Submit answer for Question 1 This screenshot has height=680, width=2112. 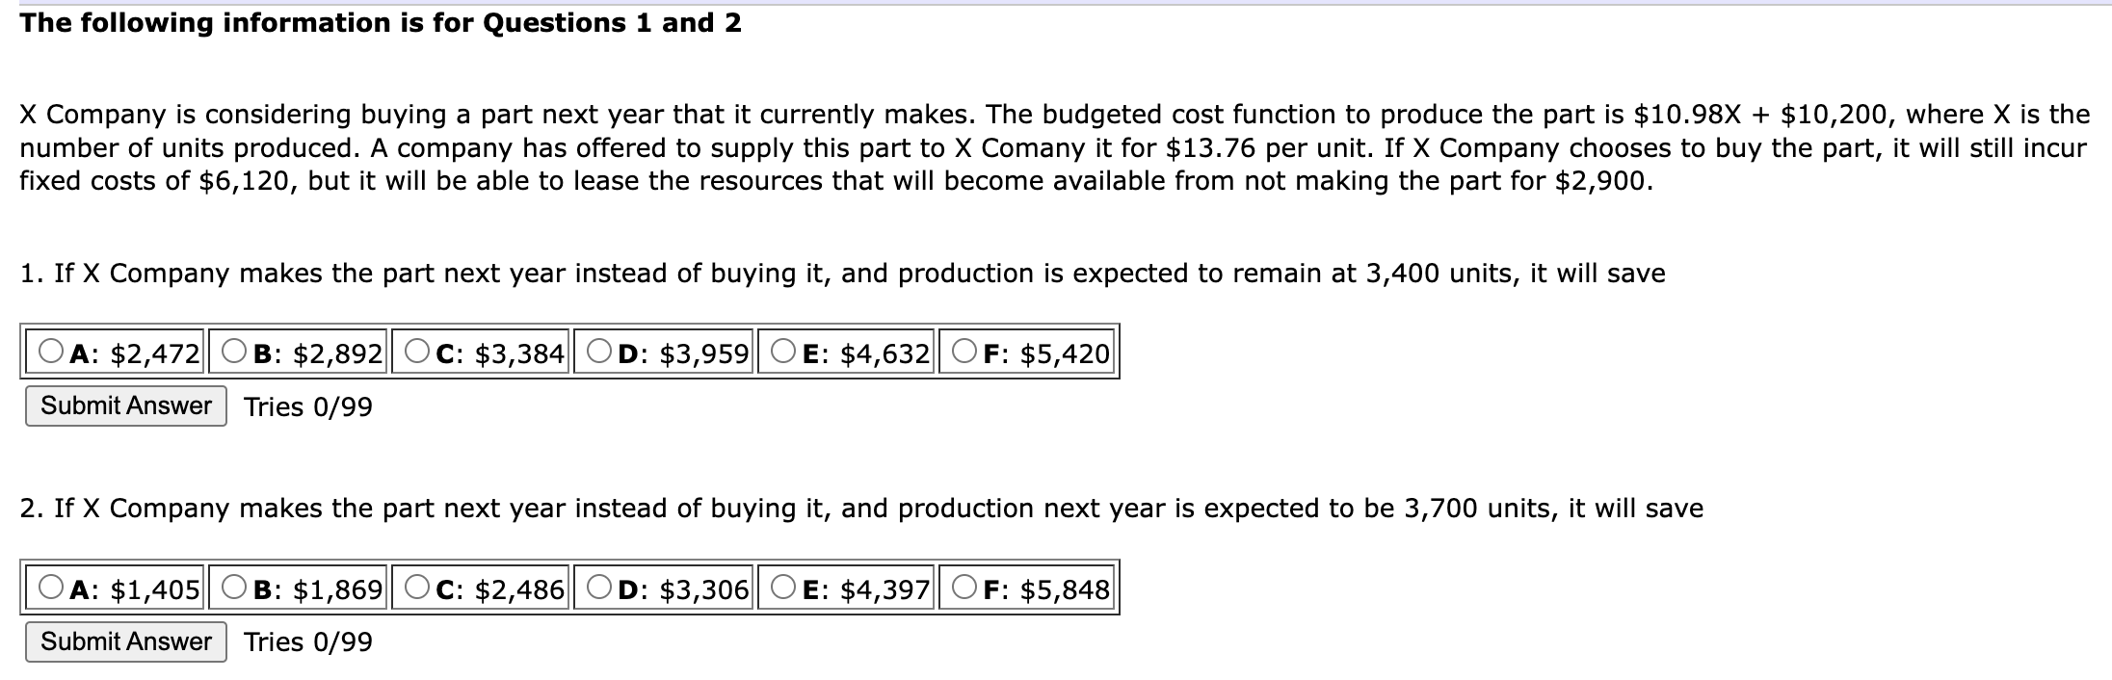[x=125, y=405]
